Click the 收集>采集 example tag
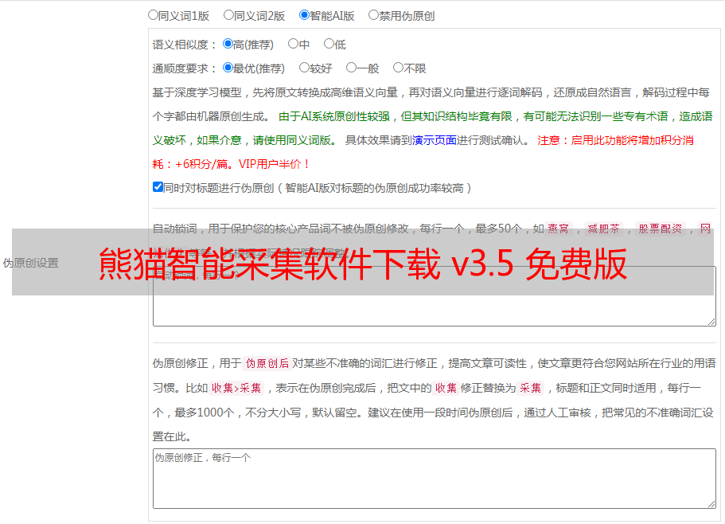725x524 pixels. (x=236, y=388)
